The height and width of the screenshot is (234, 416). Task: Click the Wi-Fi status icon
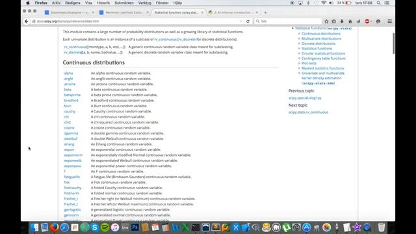(x=324, y=3)
